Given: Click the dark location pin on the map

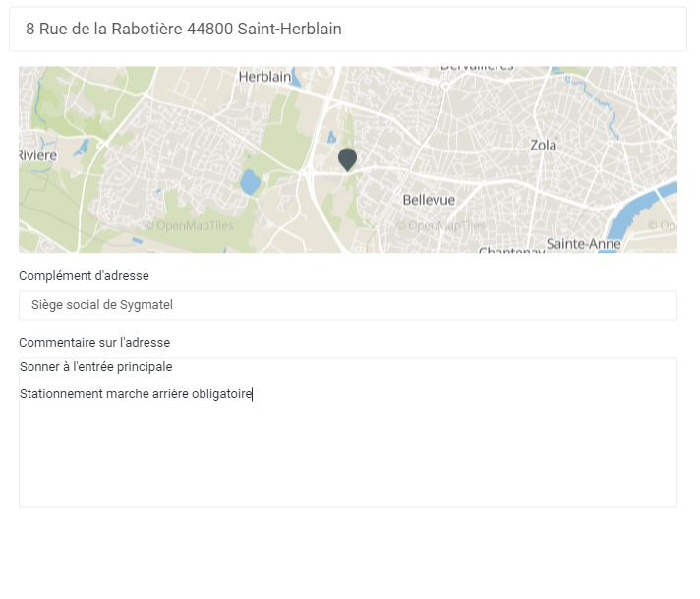Looking at the screenshot, I should [347, 158].
